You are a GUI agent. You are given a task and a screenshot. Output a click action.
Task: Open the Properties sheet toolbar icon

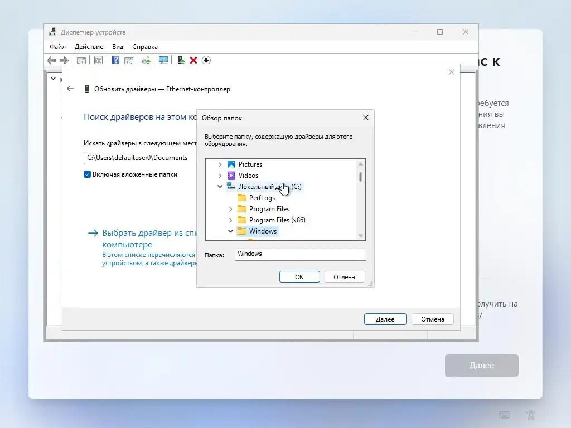[98, 60]
